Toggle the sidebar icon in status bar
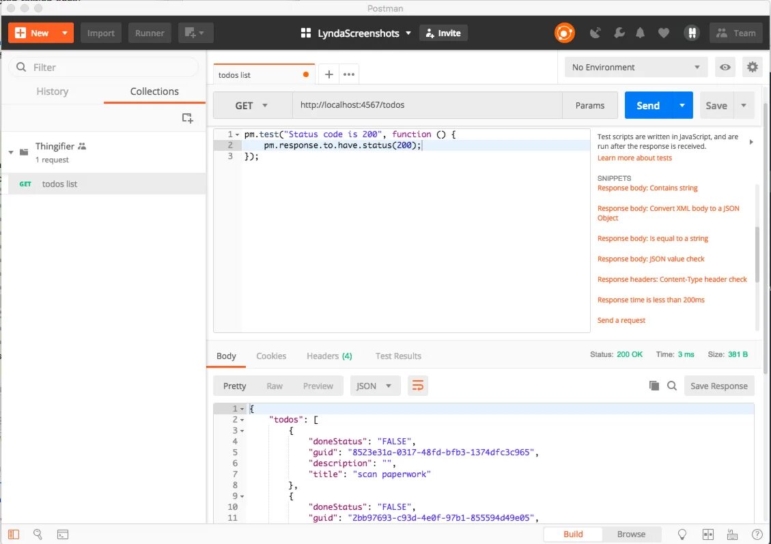Viewport: 771px width, 544px height. click(13, 534)
